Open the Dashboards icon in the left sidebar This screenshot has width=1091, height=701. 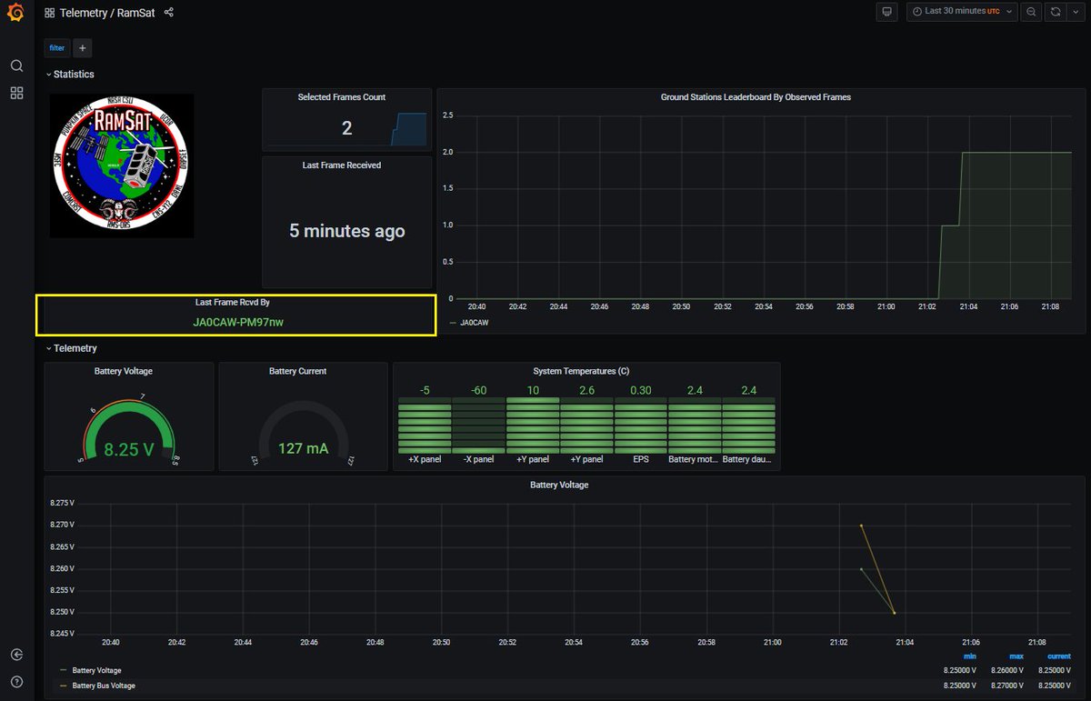tap(16, 93)
